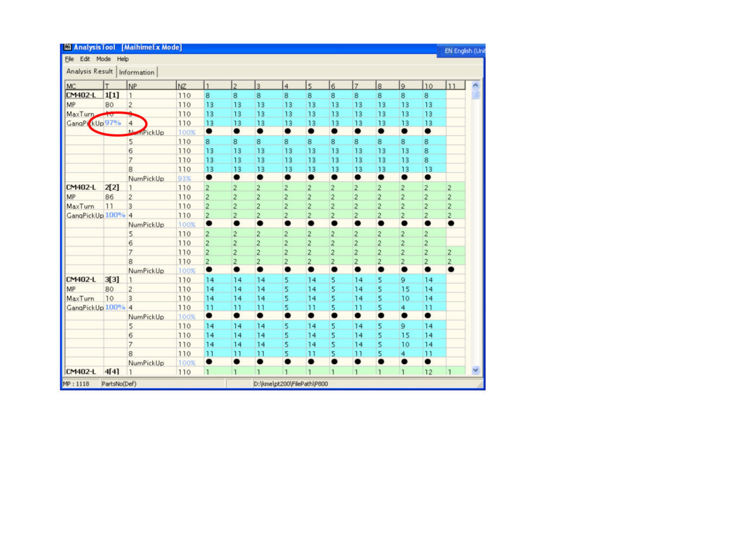Click column header 1
Screen dimensions: 729x546
click(x=218, y=86)
